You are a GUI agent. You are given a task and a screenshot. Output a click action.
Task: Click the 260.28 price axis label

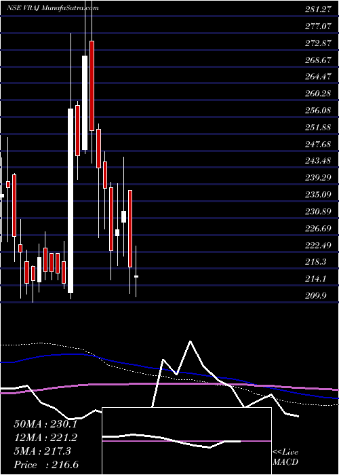(317, 94)
